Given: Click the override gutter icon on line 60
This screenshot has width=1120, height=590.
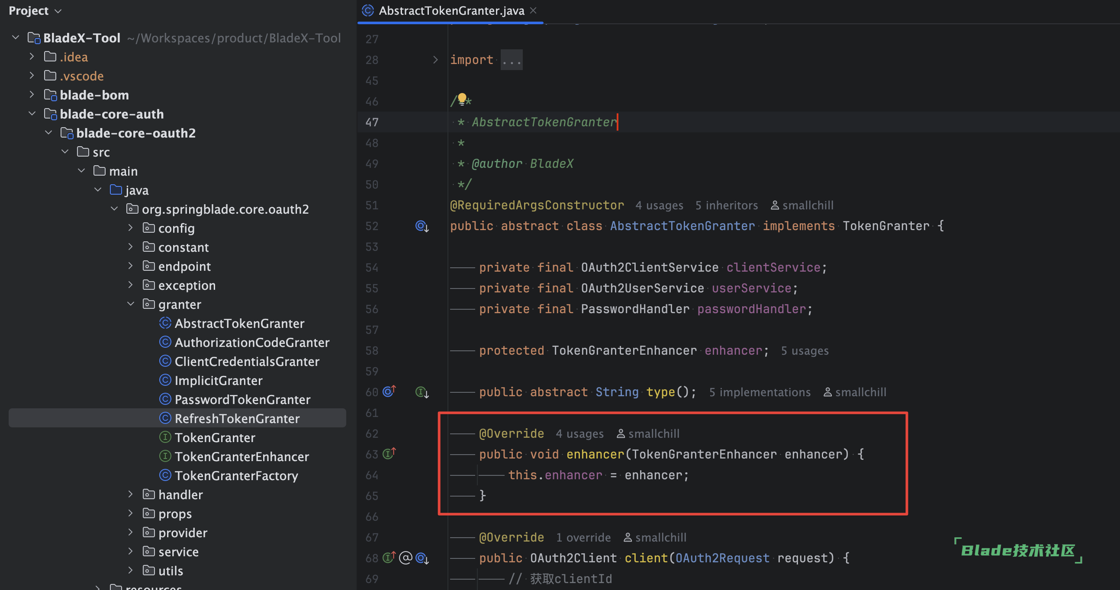Looking at the screenshot, I should click(389, 391).
